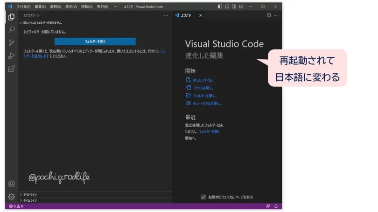Click フォルダーを開く link under 最近

pyautogui.click(x=209, y=132)
